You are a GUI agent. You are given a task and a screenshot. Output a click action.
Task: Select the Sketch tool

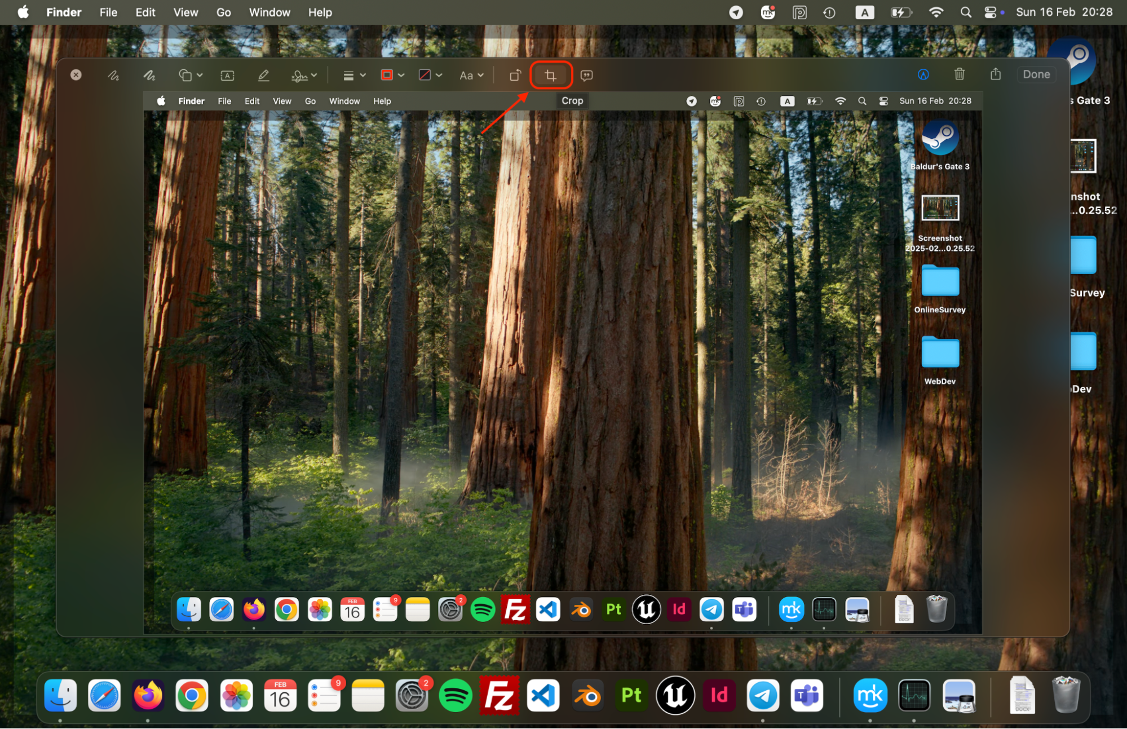[x=113, y=74]
